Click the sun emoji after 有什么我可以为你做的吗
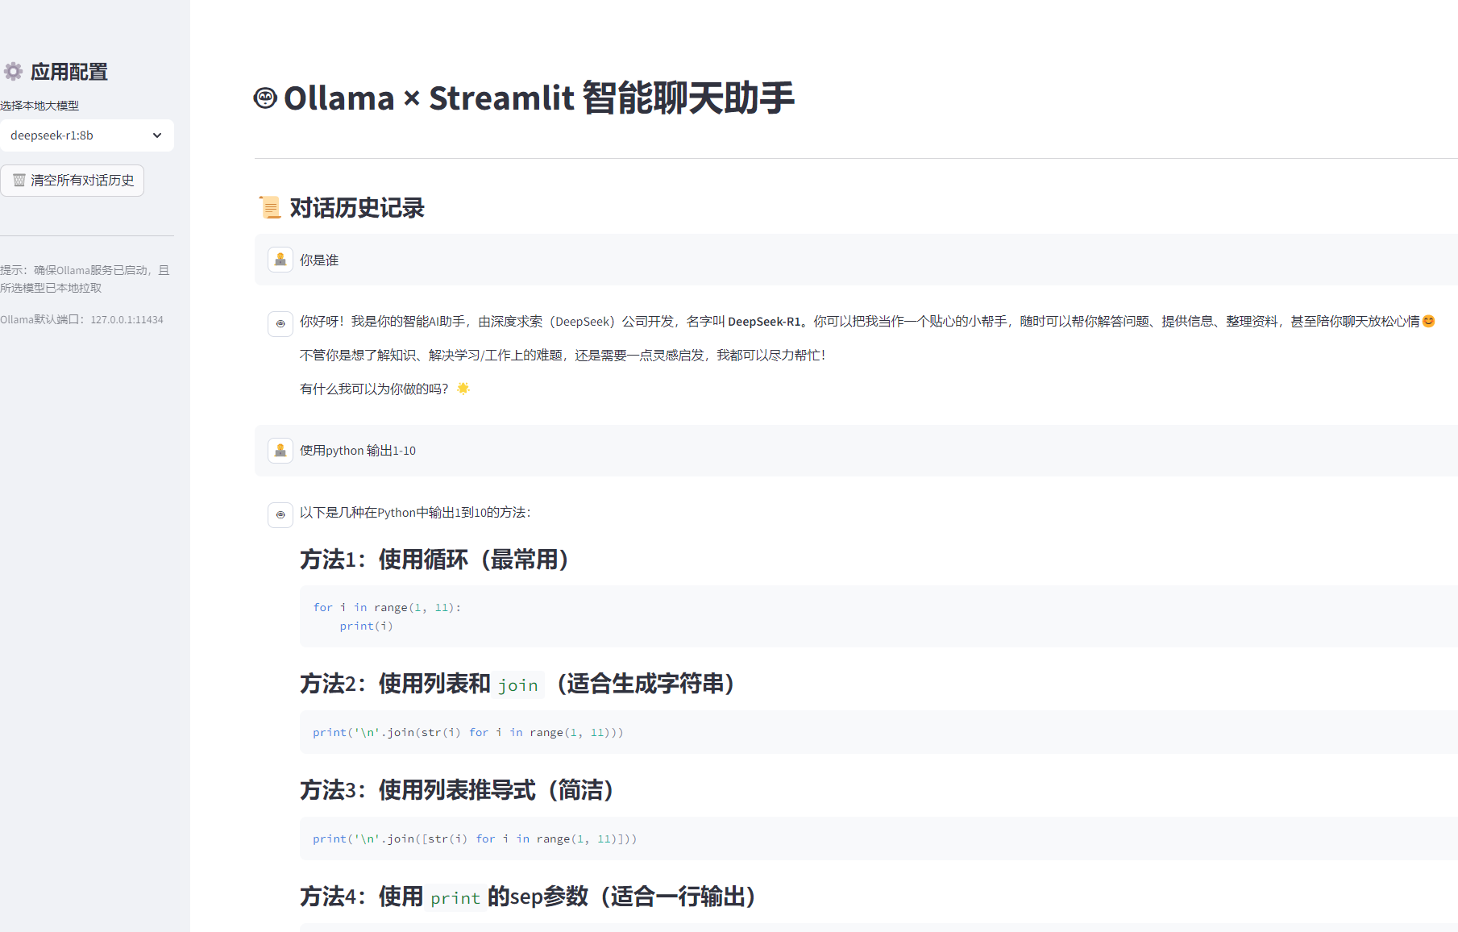This screenshot has height=932, width=1458. tap(463, 388)
